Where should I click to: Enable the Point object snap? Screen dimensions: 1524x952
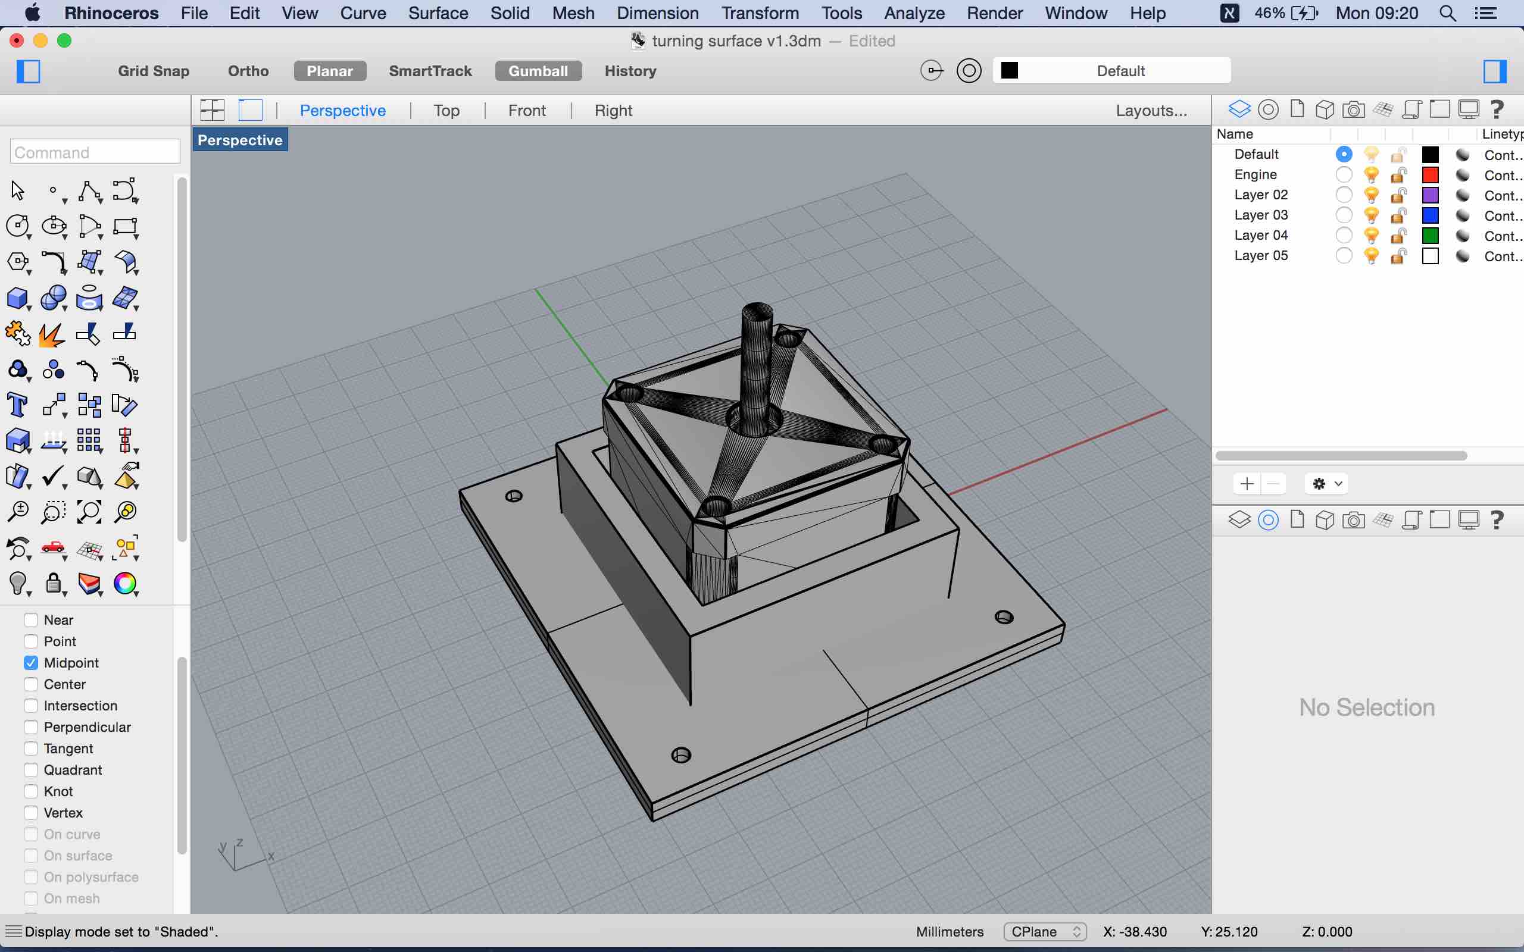tap(31, 641)
